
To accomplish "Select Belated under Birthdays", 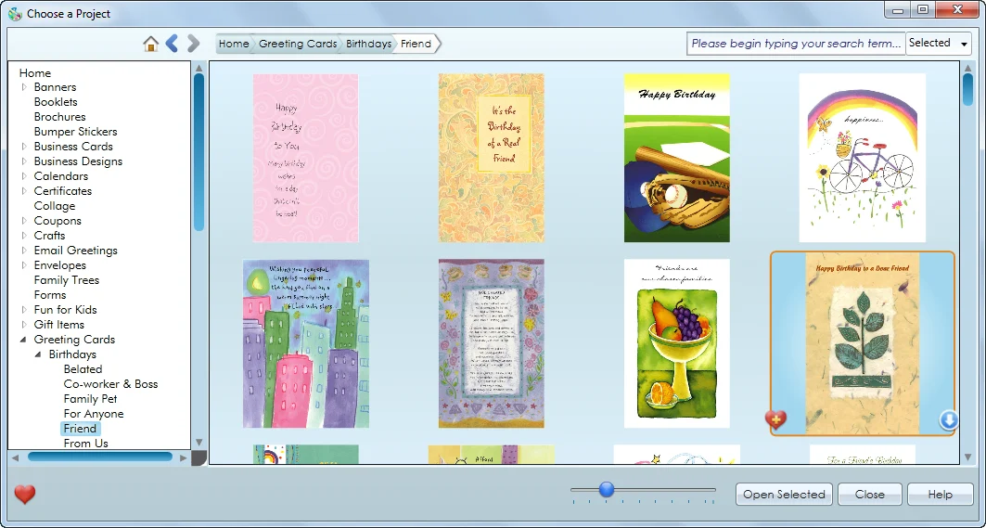I will pos(83,368).
